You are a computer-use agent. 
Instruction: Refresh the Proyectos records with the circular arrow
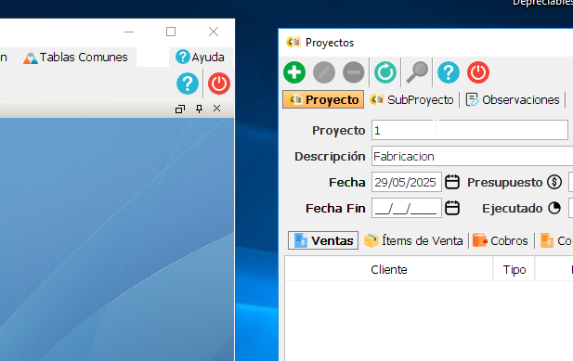click(385, 72)
